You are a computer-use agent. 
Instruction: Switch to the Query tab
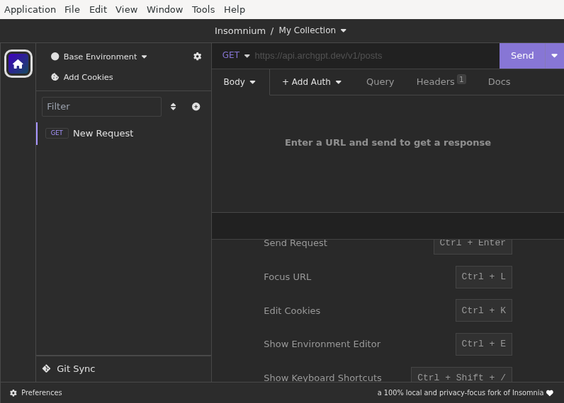(380, 82)
